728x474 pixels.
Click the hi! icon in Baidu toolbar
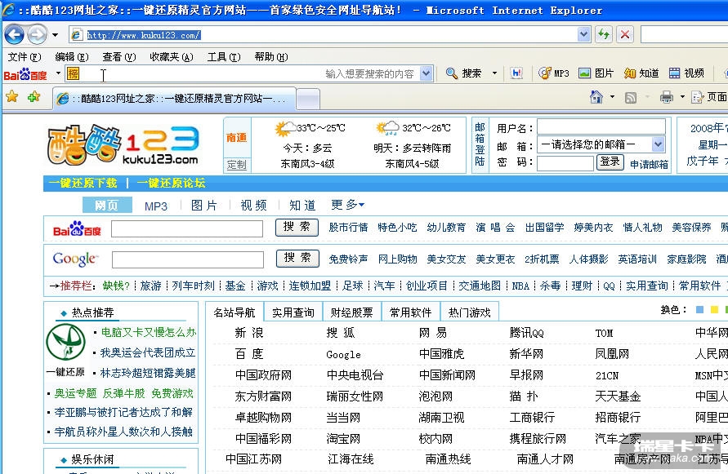pos(516,73)
